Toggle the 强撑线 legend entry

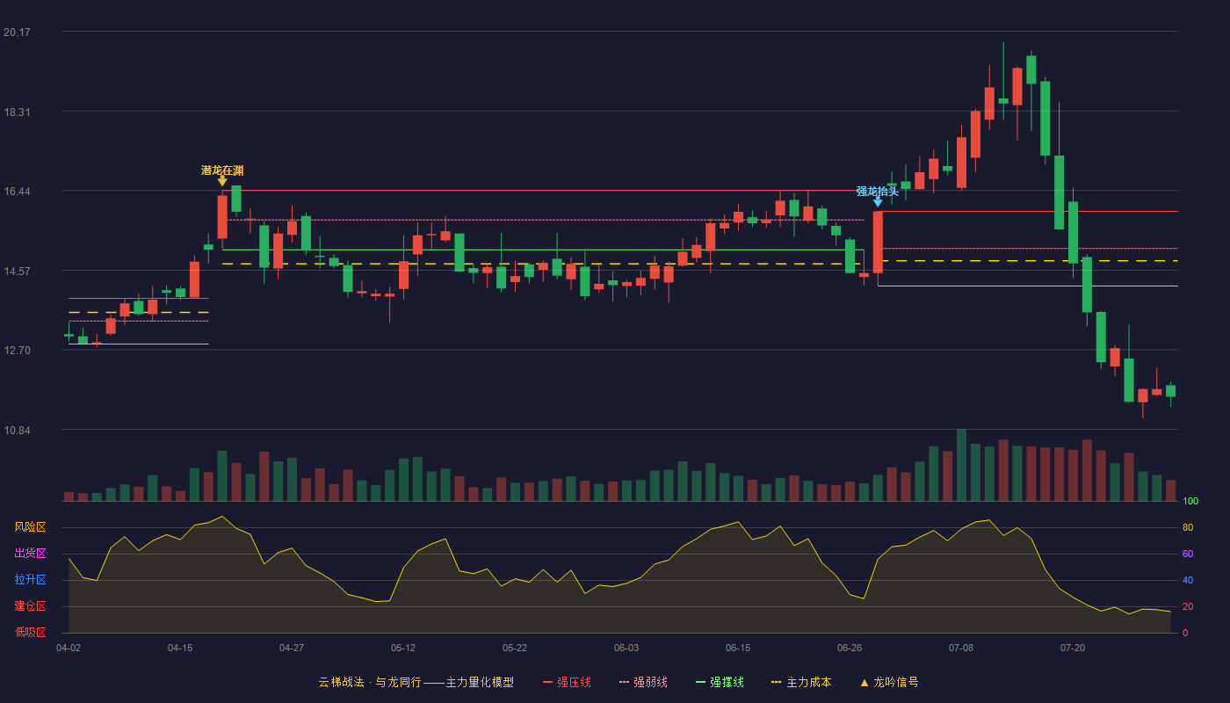click(720, 682)
